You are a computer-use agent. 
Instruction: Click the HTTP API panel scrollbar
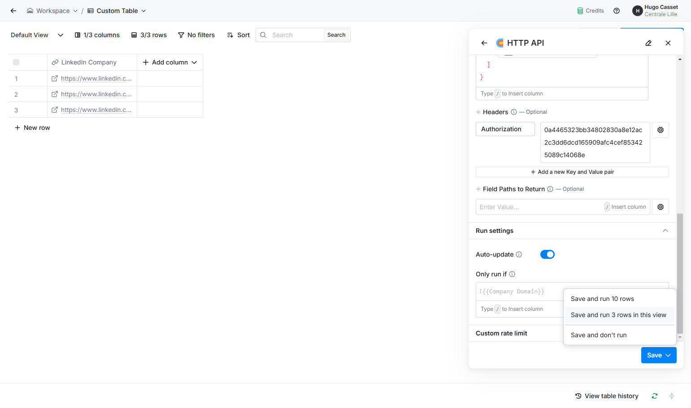pos(680,273)
